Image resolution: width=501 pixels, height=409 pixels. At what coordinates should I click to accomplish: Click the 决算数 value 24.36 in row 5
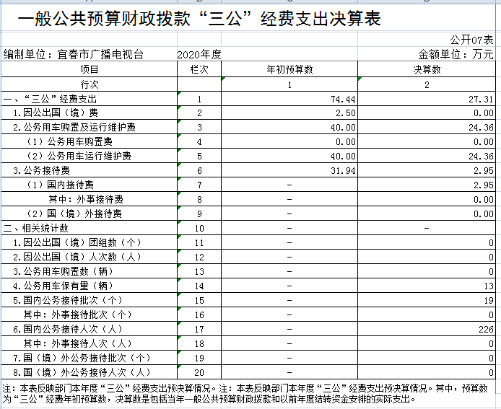point(481,156)
